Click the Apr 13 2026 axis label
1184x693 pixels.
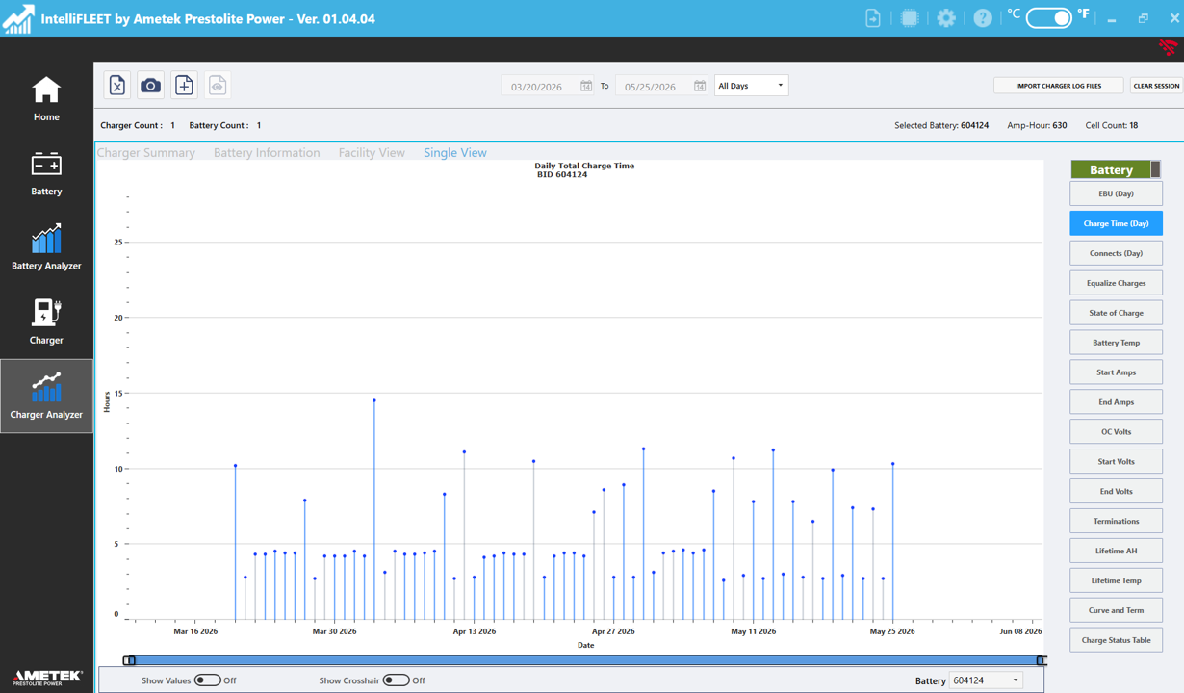[x=474, y=631]
